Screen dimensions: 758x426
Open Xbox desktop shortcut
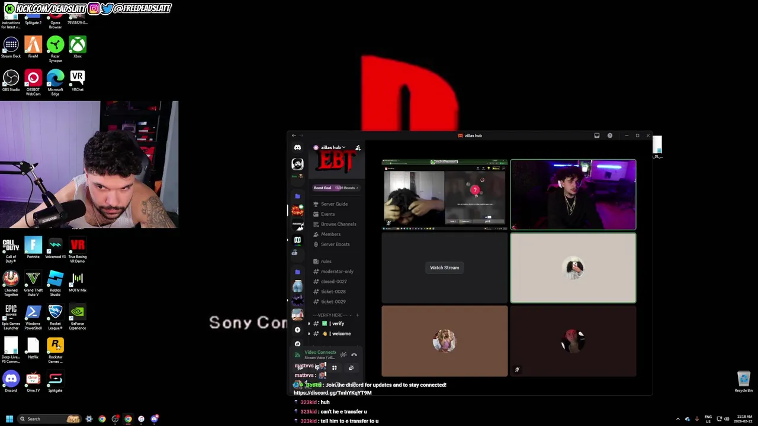[x=78, y=48]
